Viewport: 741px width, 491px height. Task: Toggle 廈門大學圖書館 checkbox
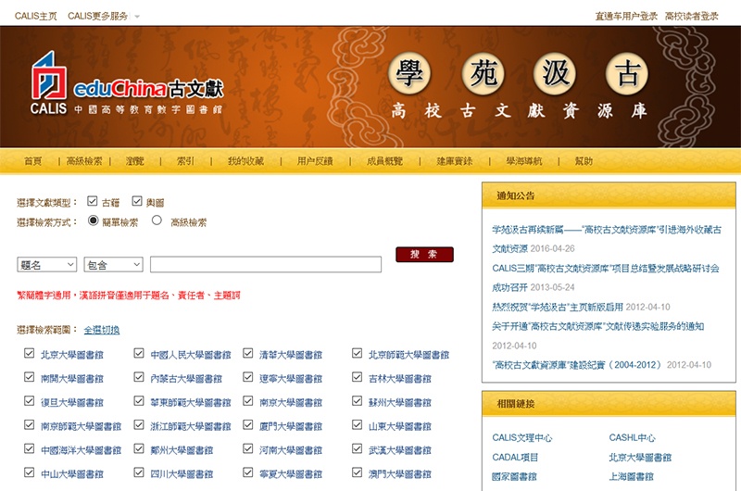coord(248,425)
